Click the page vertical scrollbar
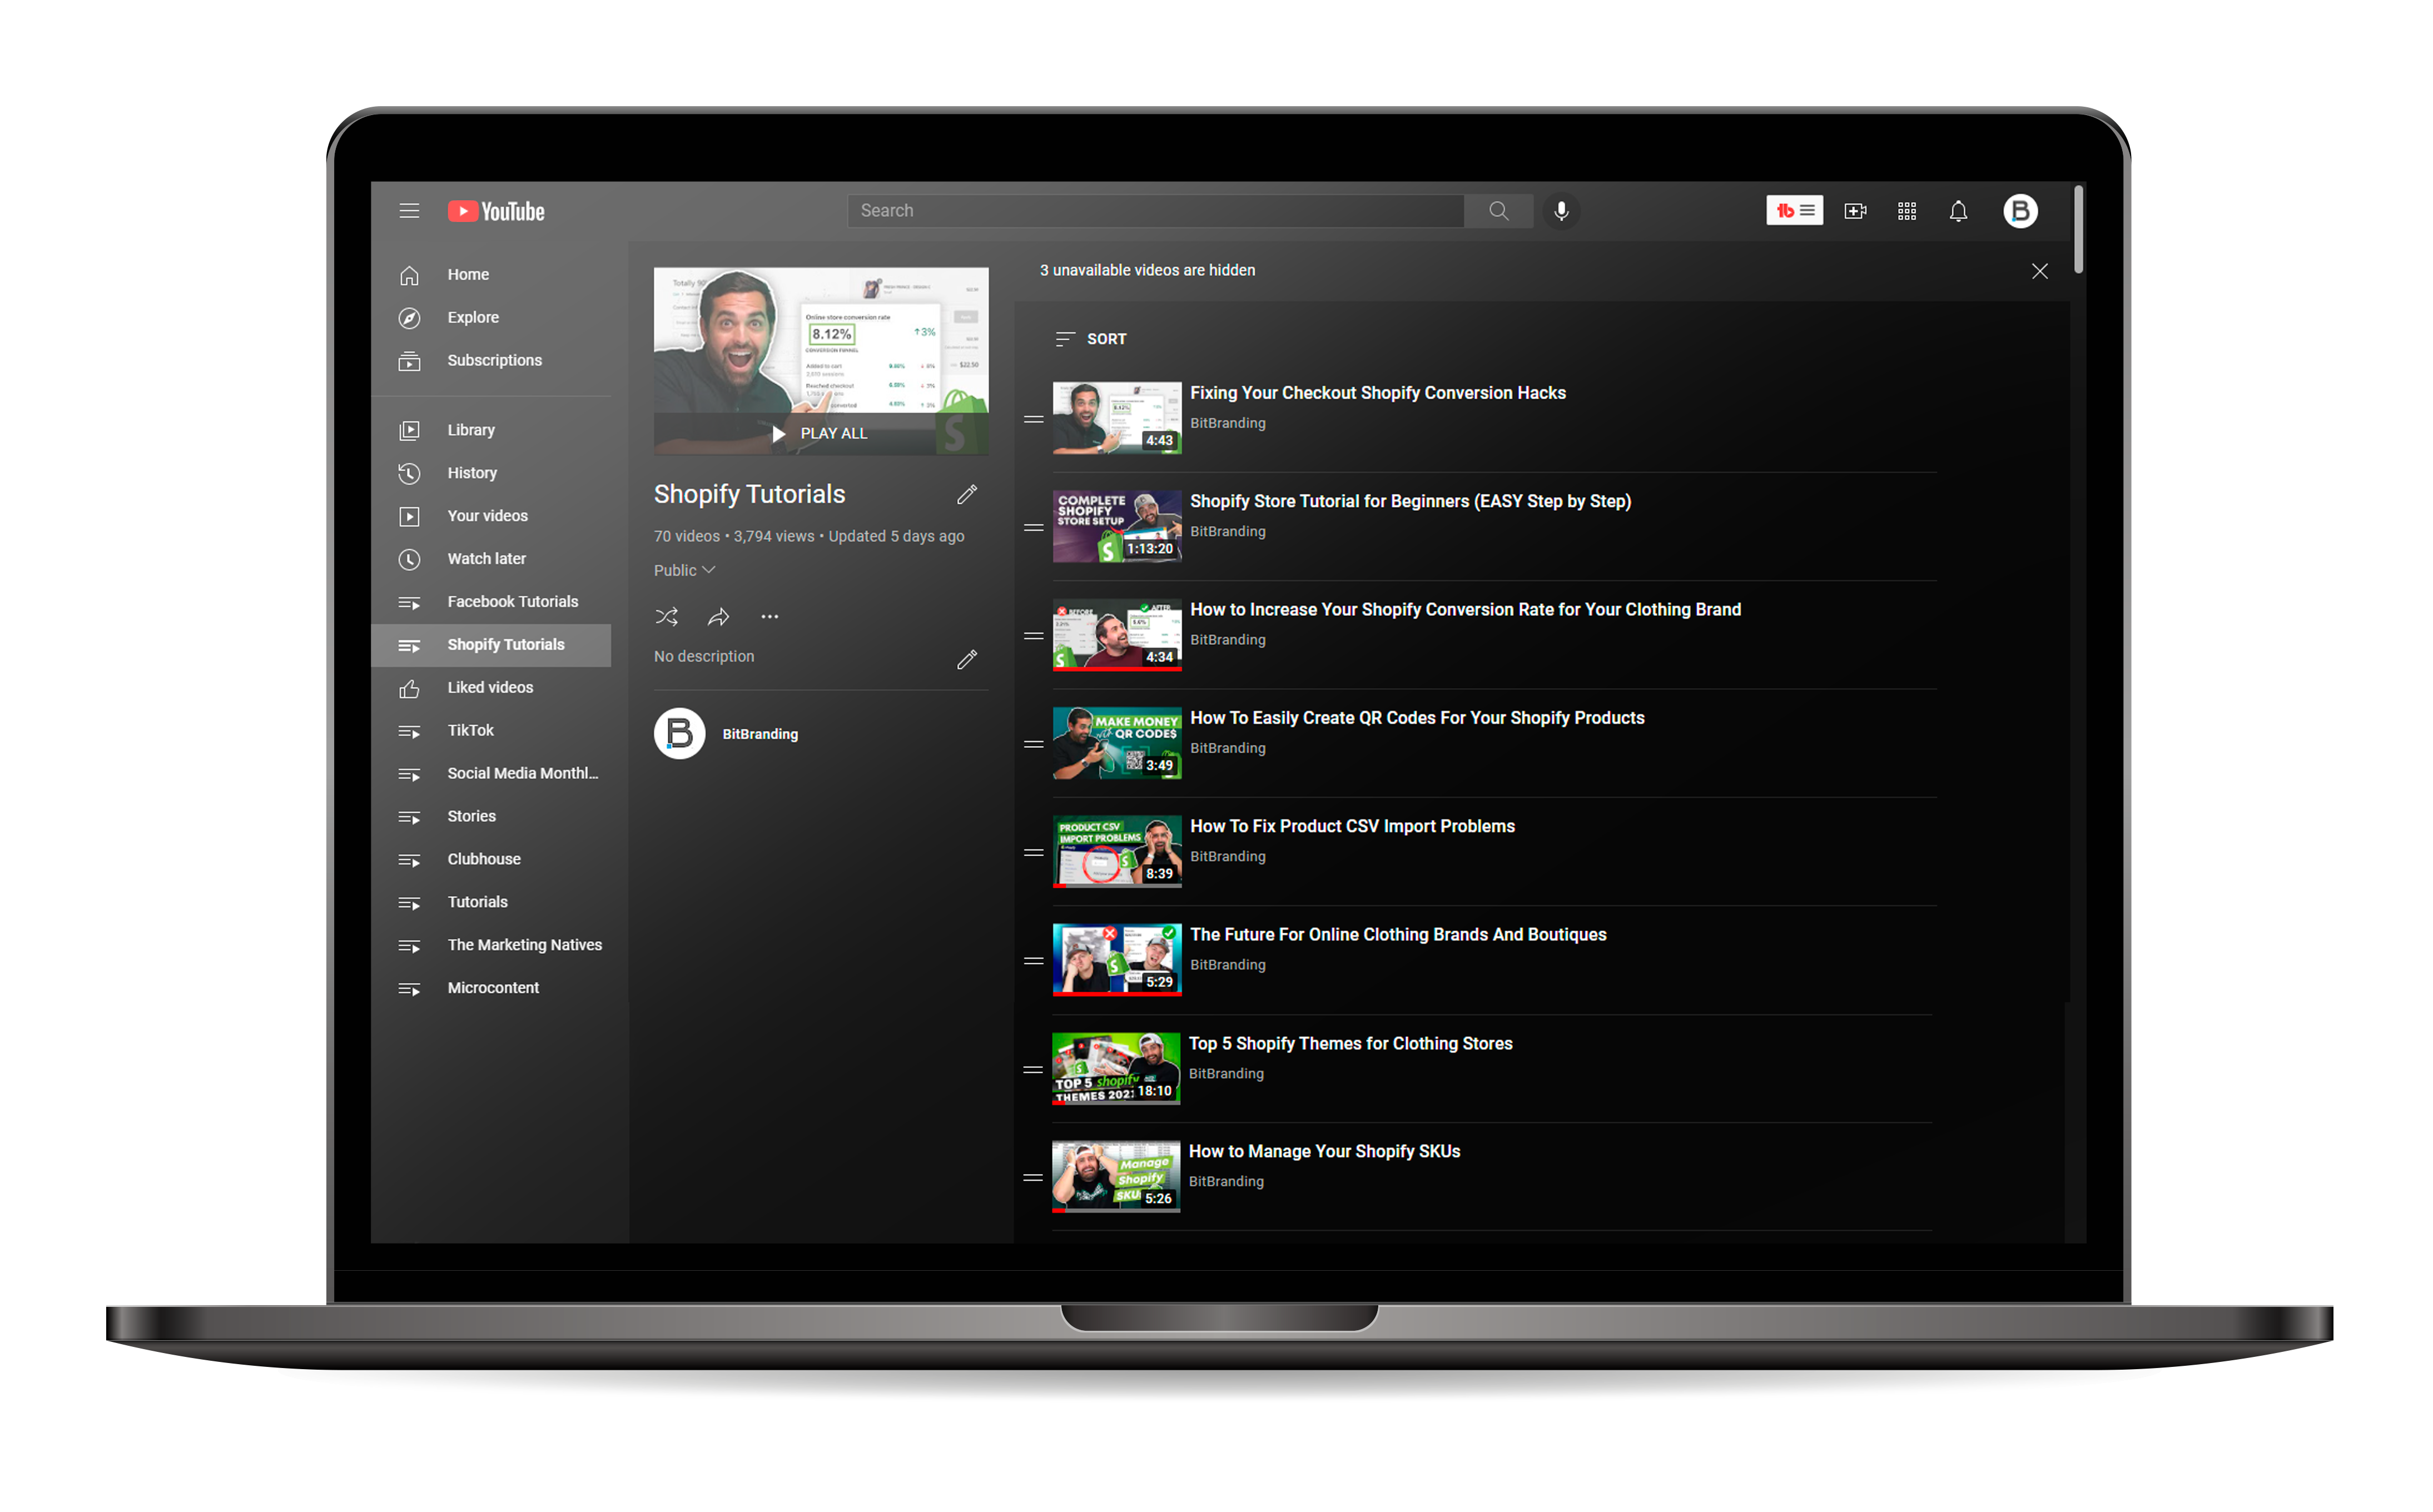 (2079, 230)
